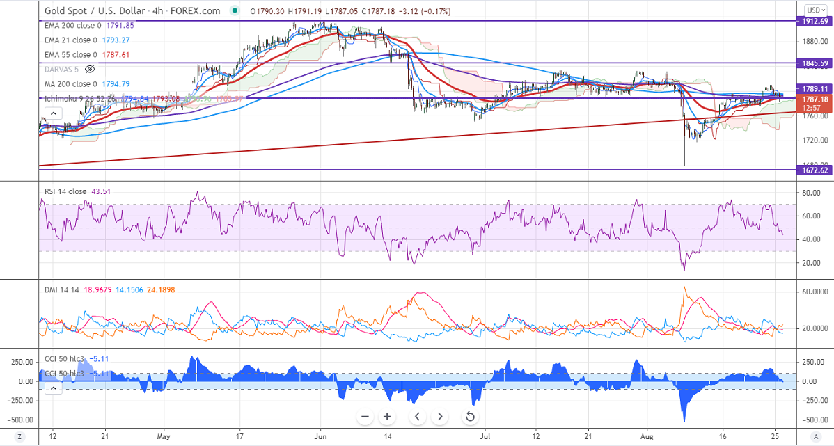Image resolution: width=834 pixels, height=446 pixels.
Task: Select the MA 200 close 0 indicator legend
Action: click(71, 84)
